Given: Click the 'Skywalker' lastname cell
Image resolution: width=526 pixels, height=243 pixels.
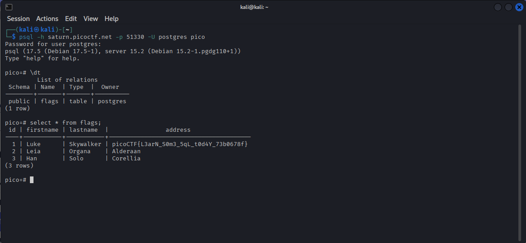Looking at the screenshot, I should click(x=85, y=144).
